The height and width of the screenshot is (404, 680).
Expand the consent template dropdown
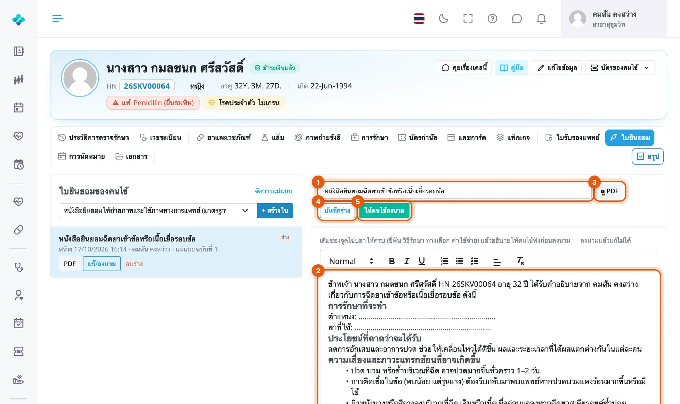tap(158, 211)
